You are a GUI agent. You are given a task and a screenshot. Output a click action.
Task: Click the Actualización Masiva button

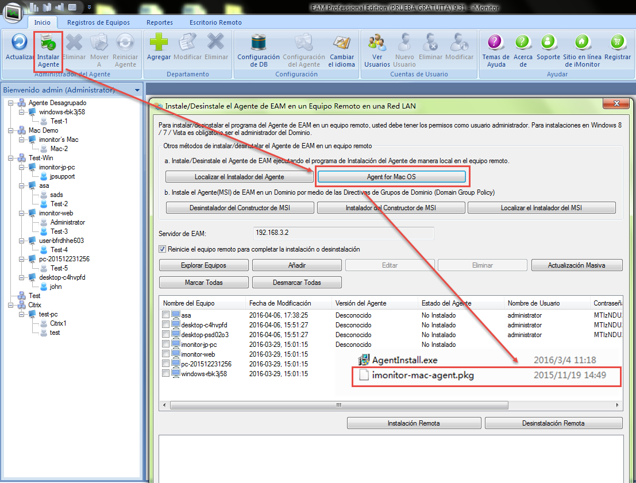coord(577,265)
